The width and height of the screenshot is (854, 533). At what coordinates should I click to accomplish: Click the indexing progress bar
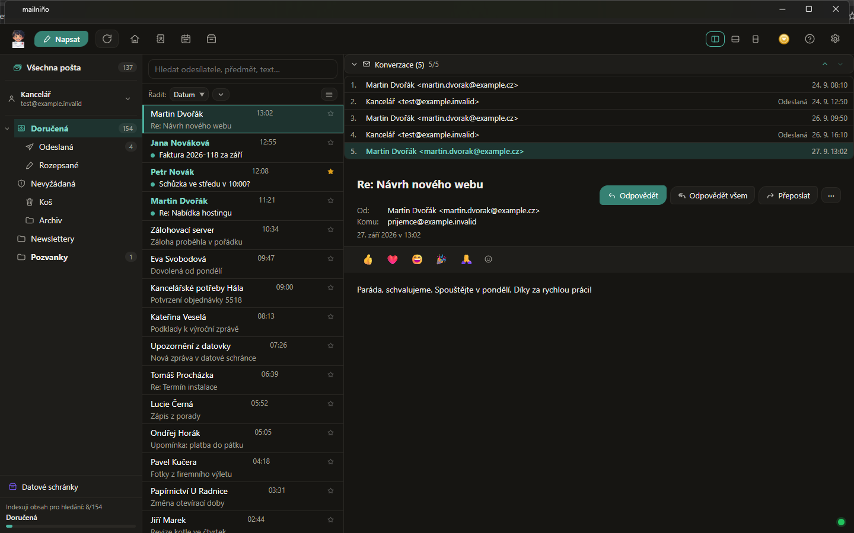pos(71,526)
